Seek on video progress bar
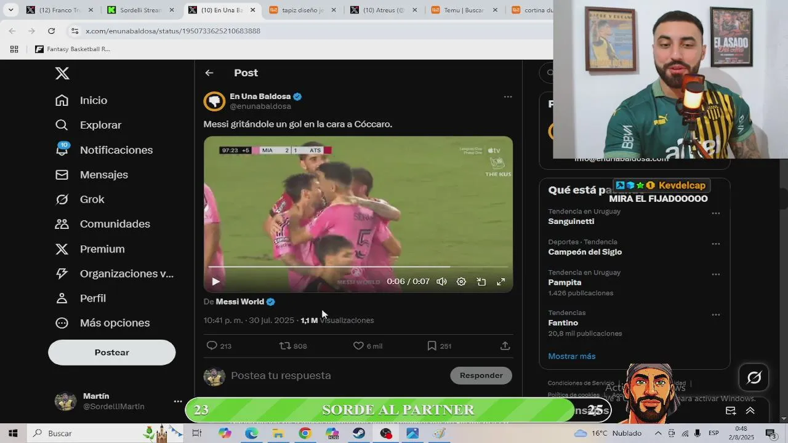Viewport: 788px width, 443px height. (358, 267)
